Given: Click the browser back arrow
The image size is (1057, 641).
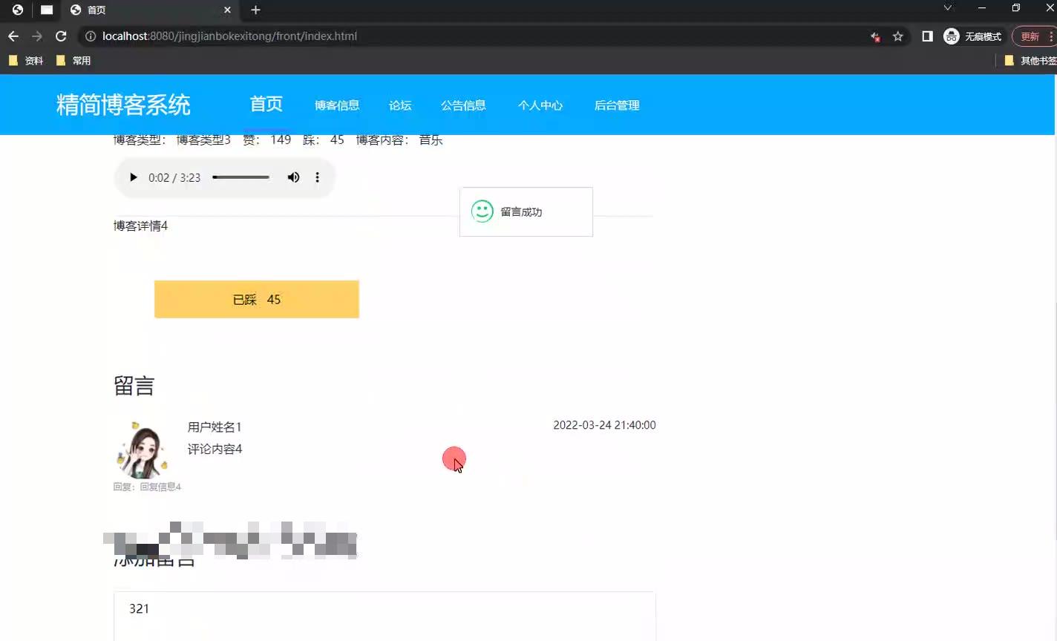Looking at the screenshot, I should 13,36.
